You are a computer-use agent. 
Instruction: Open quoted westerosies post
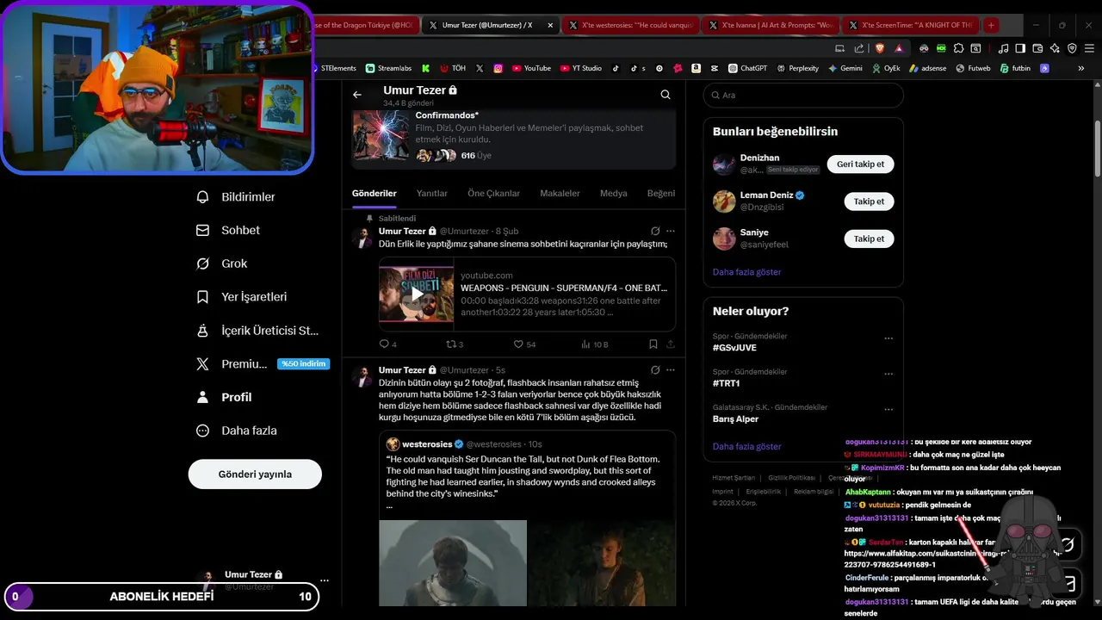527,517
